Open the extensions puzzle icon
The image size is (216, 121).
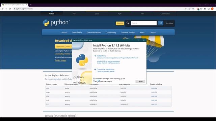(205, 9)
